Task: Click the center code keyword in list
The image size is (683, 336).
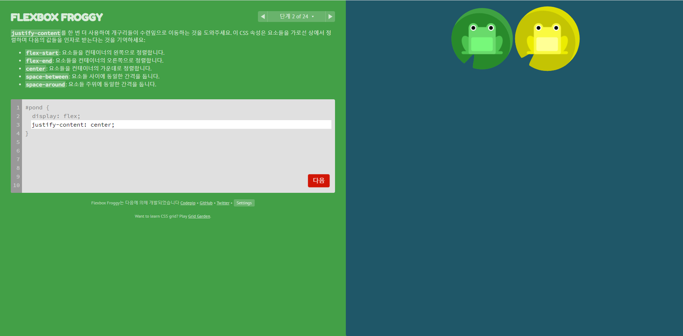Action: pyautogui.click(x=36, y=69)
